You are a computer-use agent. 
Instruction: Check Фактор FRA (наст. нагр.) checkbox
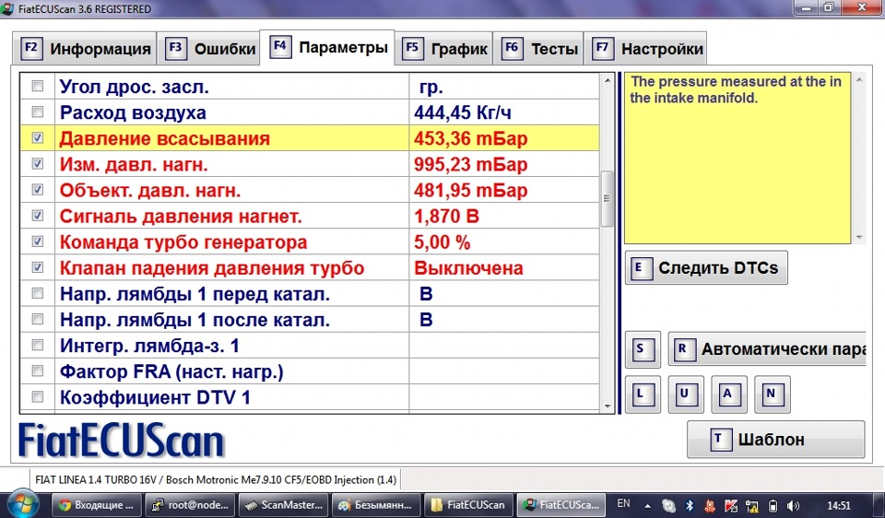(37, 371)
